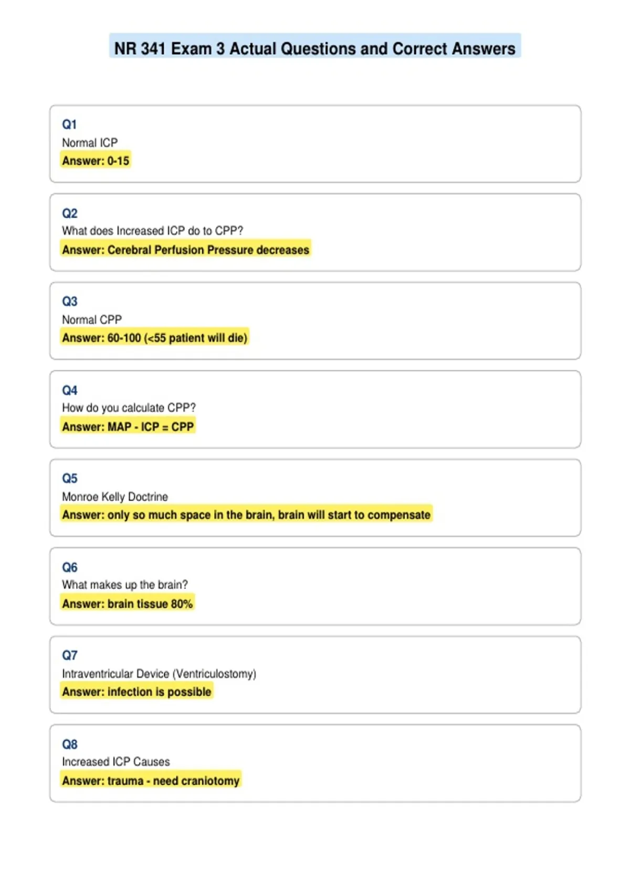This screenshot has width=630, height=893.
Task: Click the 'Normal CPP' question text
Action: (92, 319)
